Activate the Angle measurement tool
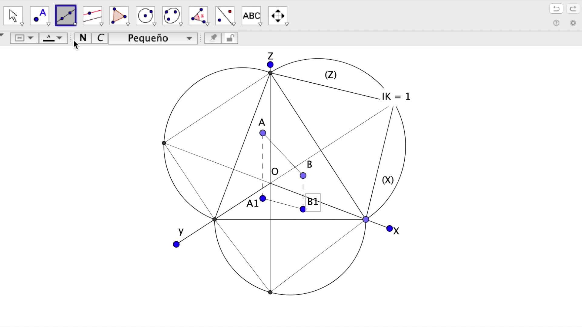This screenshot has width=582, height=327. coord(198,15)
